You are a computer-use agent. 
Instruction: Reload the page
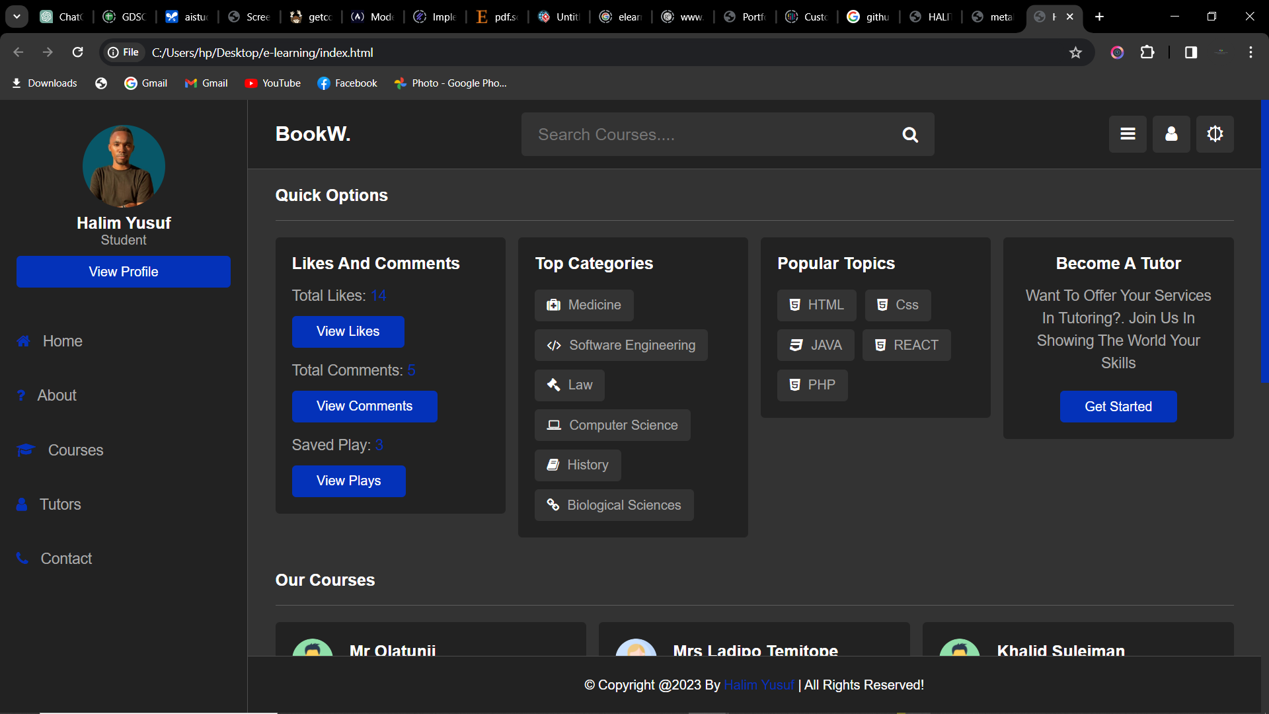[78, 53]
